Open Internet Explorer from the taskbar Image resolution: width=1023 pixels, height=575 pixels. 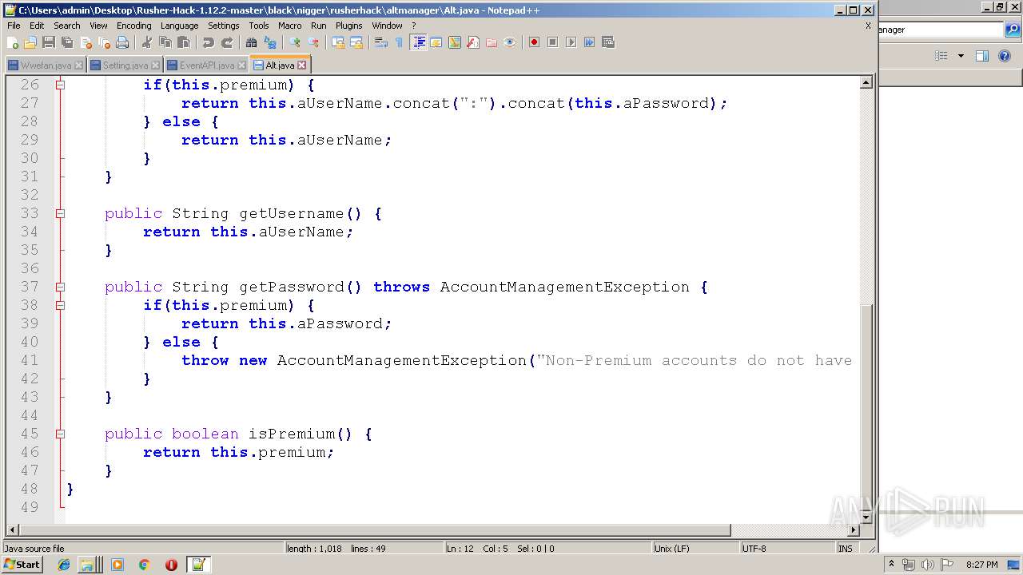64,565
